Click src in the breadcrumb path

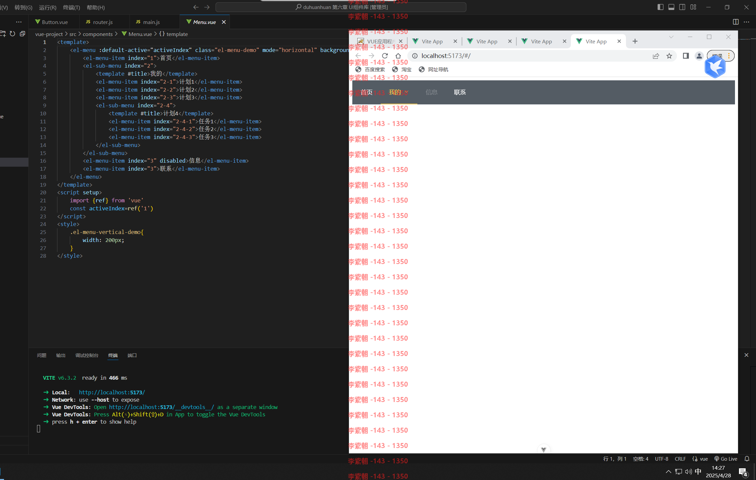(73, 34)
